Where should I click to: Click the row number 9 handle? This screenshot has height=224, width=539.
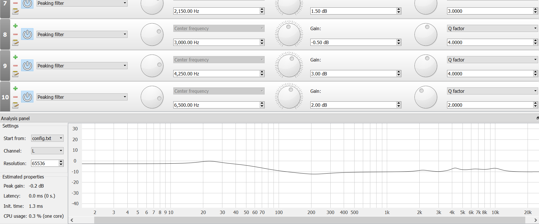[x=5, y=66]
